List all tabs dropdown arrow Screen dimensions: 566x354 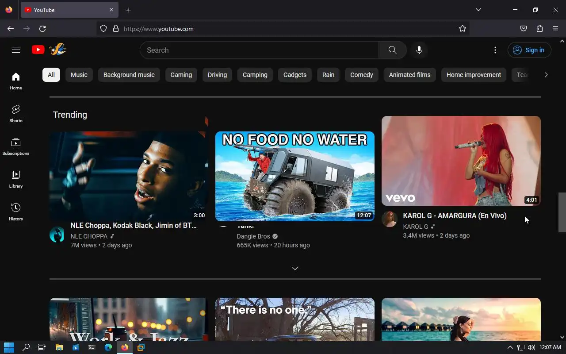[478, 10]
